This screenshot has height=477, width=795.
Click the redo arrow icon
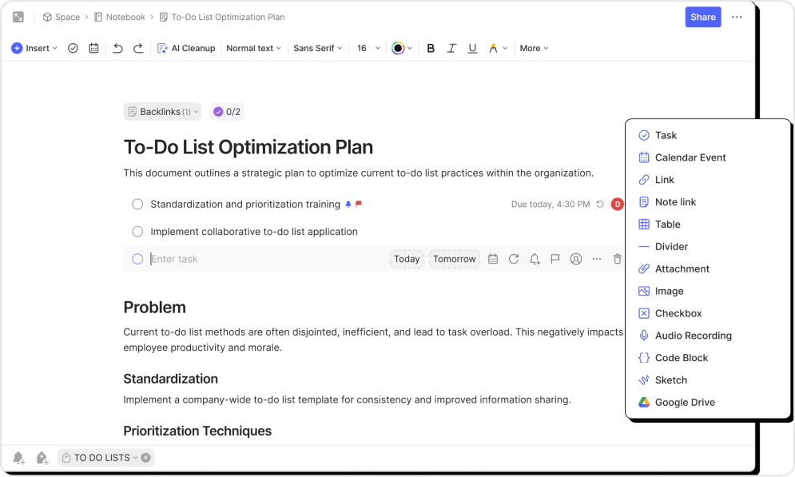point(138,48)
